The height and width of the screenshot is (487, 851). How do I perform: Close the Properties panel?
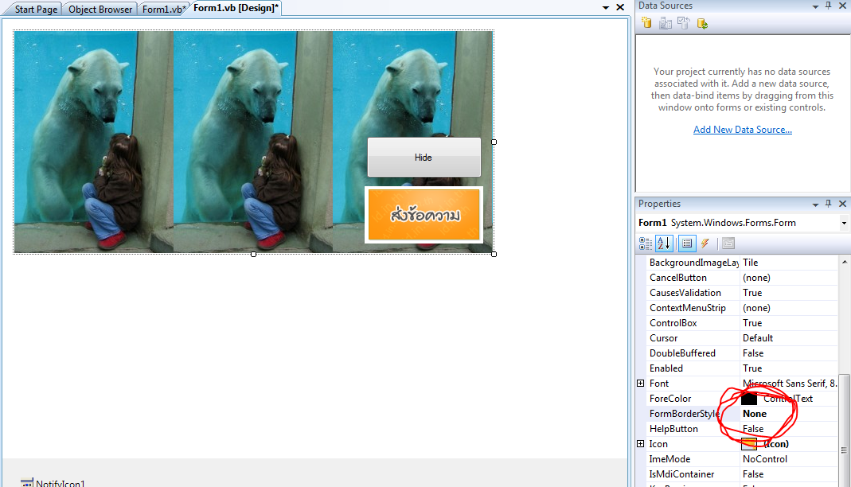842,204
